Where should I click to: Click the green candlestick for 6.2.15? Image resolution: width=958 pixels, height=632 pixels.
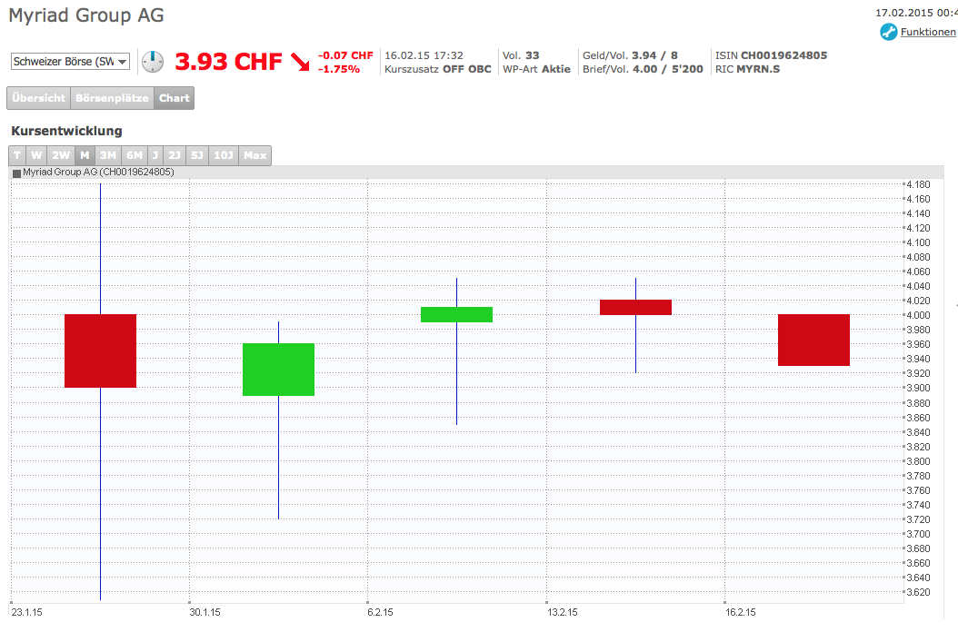coord(456,314)
